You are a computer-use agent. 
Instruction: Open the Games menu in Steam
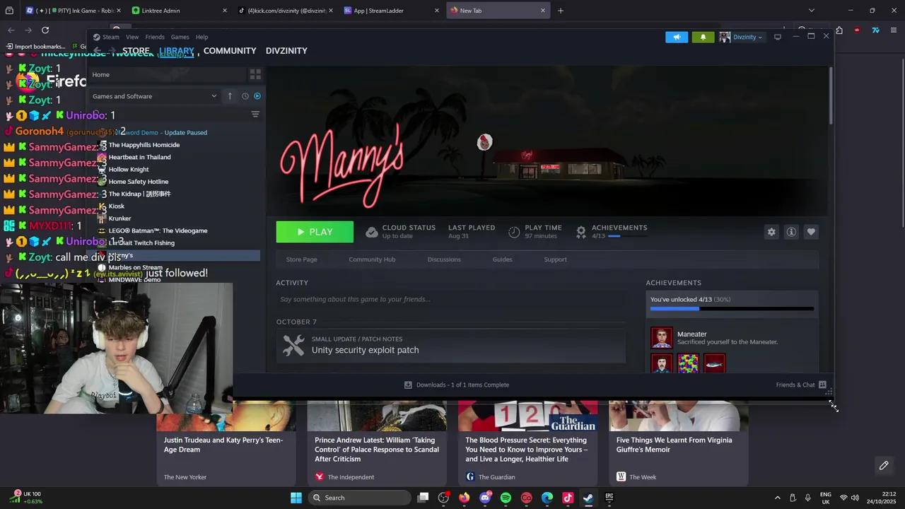[180, 37]
